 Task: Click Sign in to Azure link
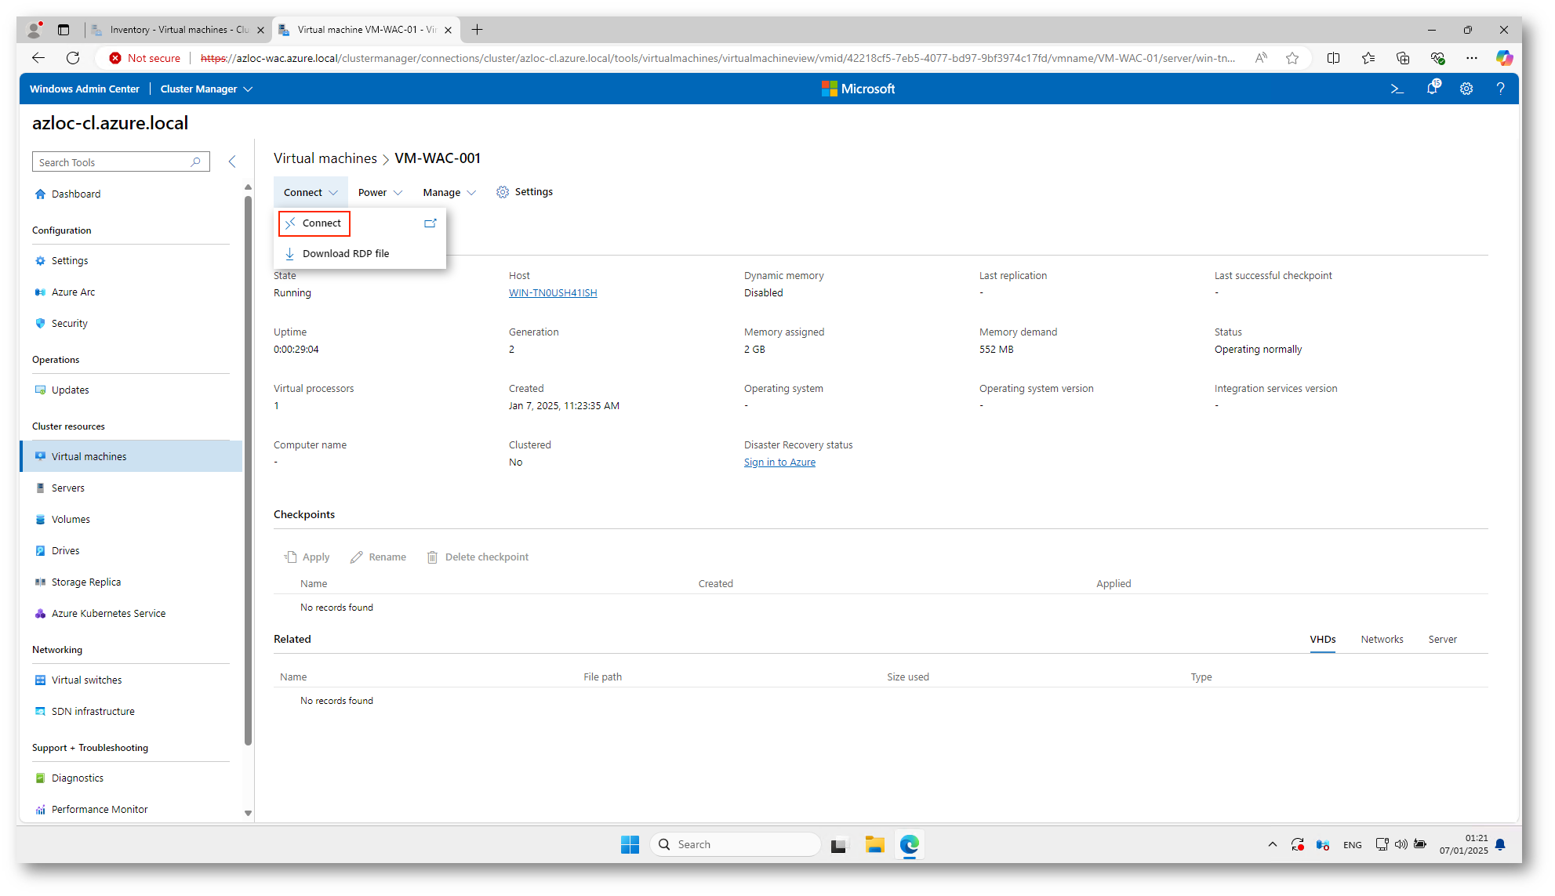click(779, 463)
